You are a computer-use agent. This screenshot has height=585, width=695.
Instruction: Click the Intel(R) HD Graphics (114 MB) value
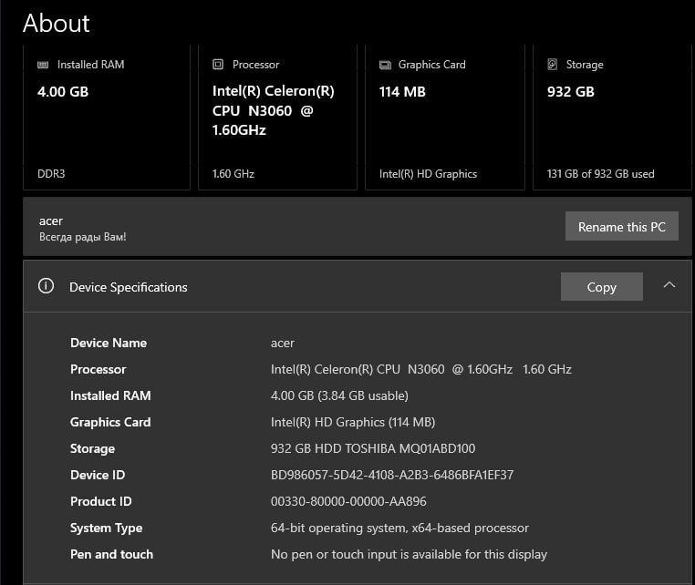(x=353, y=422)
